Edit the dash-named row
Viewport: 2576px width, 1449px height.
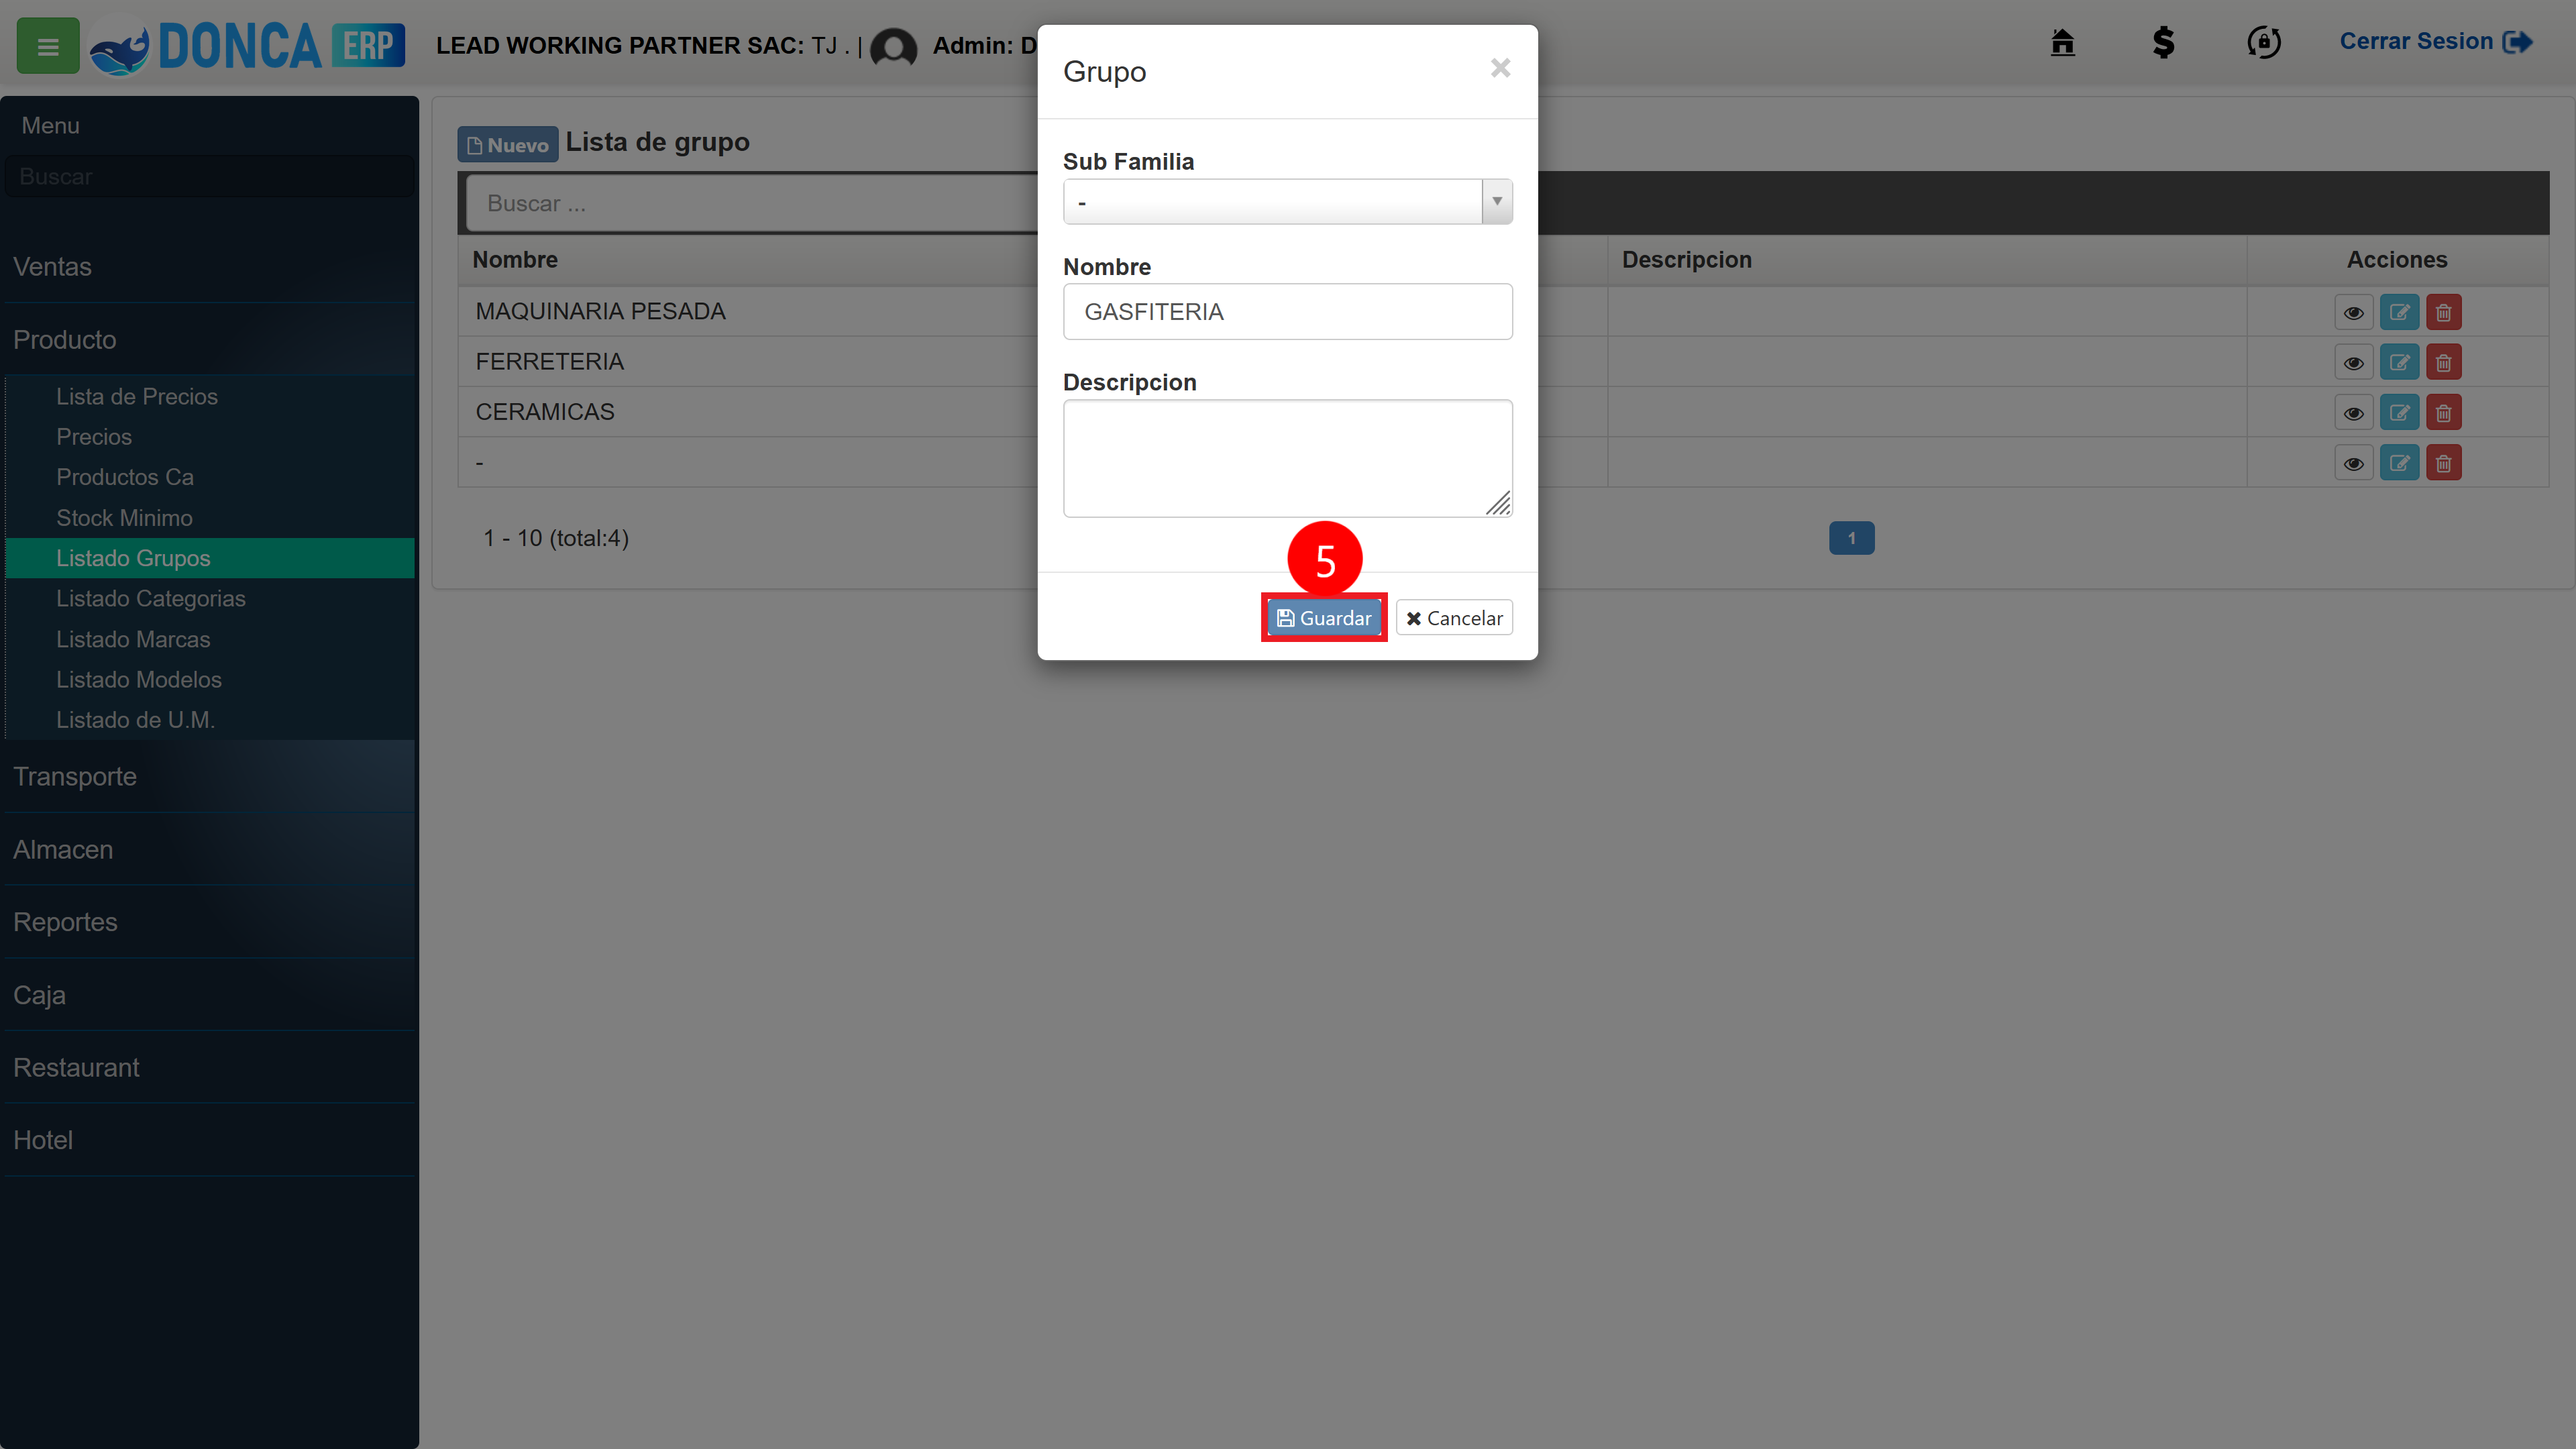2399,463
